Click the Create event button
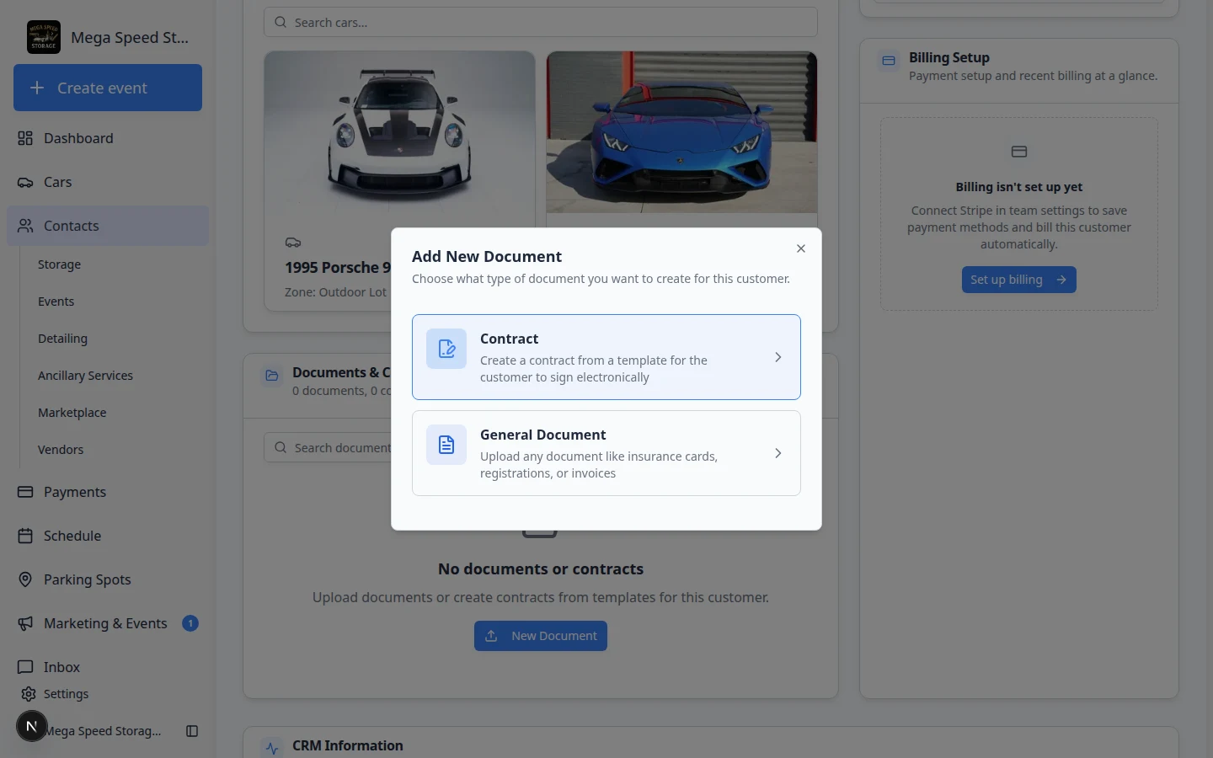The image size is (1213, 758). click(108, 88)
